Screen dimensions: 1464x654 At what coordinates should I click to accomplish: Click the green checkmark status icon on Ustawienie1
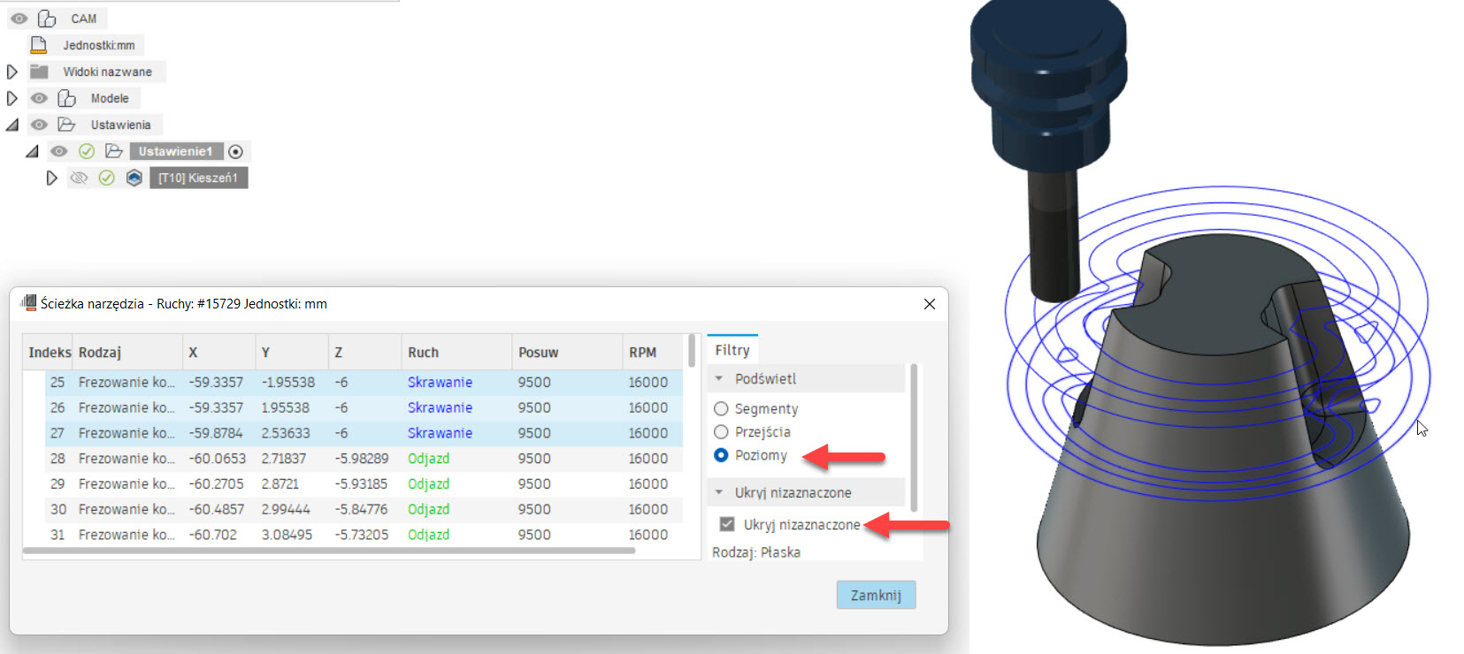point(87,151)
